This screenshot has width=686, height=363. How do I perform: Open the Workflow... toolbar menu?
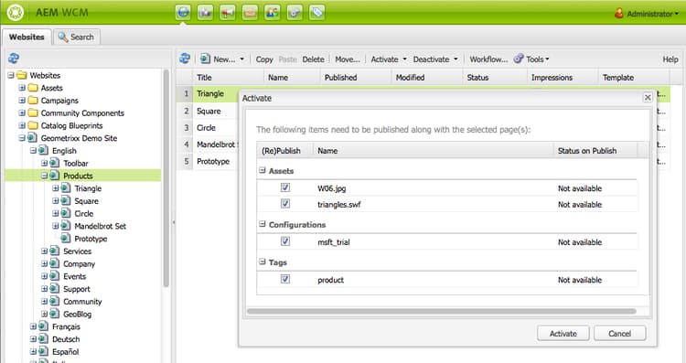pos(488,59)
